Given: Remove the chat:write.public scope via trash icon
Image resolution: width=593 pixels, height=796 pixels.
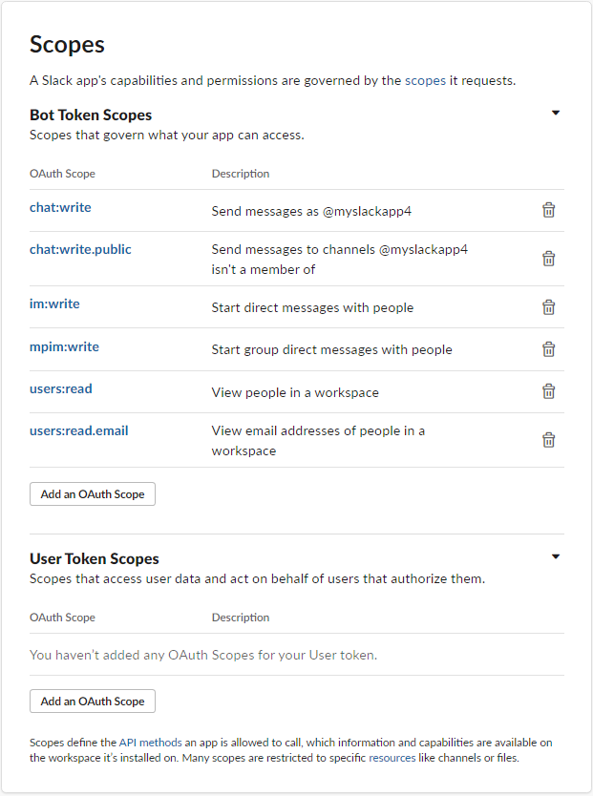Looking at the screenshot, I should [549, 259].
